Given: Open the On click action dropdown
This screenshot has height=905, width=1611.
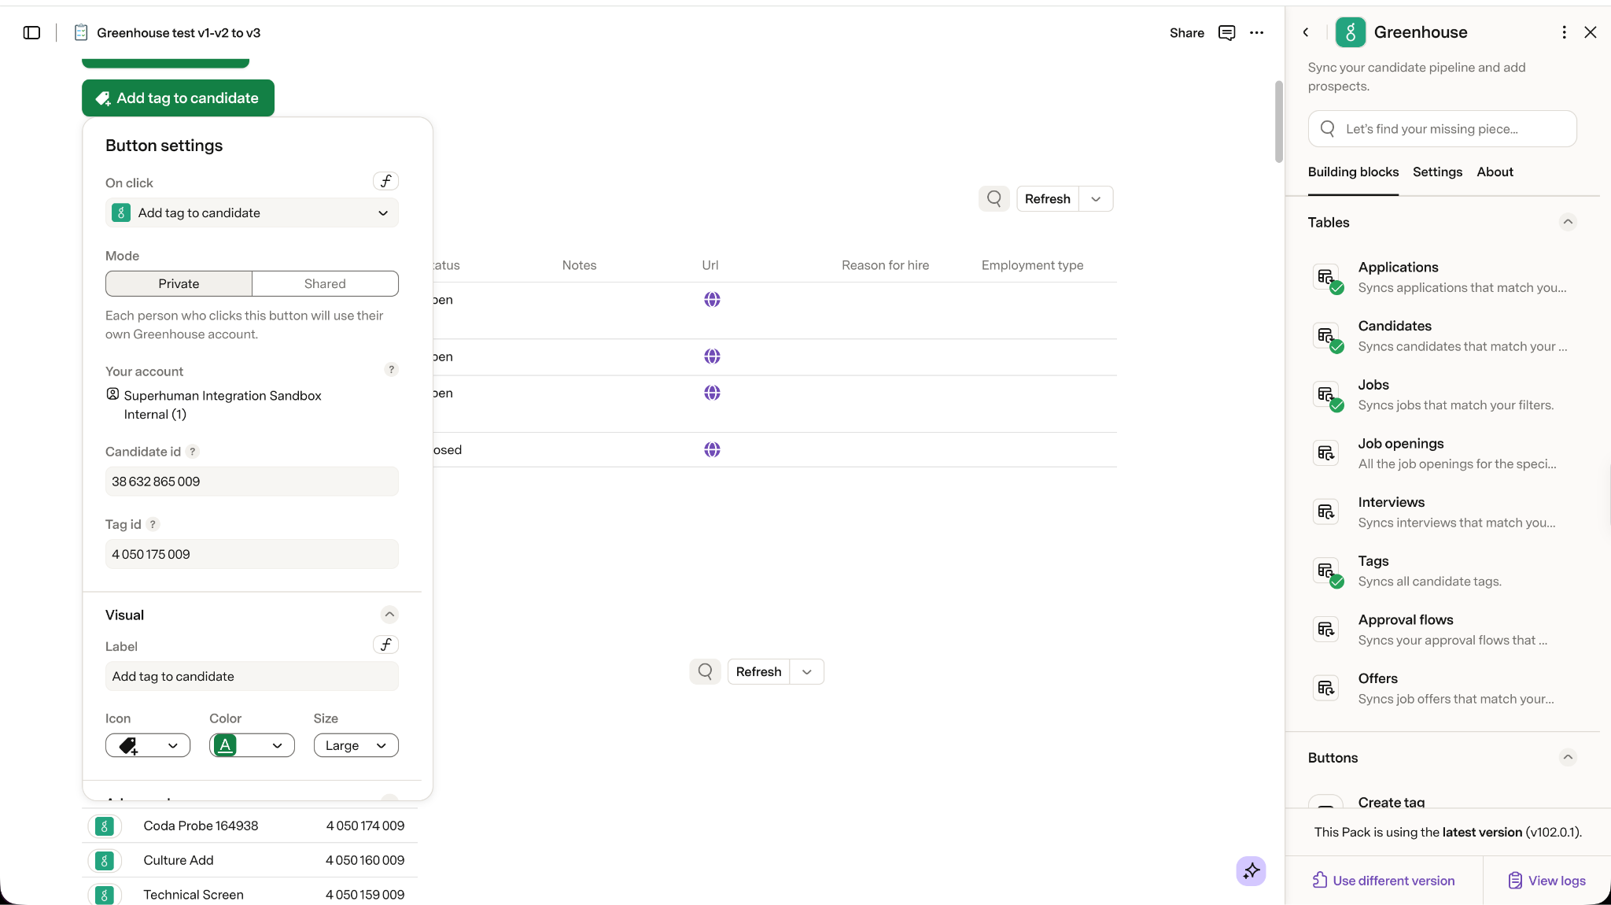Looking at the screenshot, I should tap(252, 212).
